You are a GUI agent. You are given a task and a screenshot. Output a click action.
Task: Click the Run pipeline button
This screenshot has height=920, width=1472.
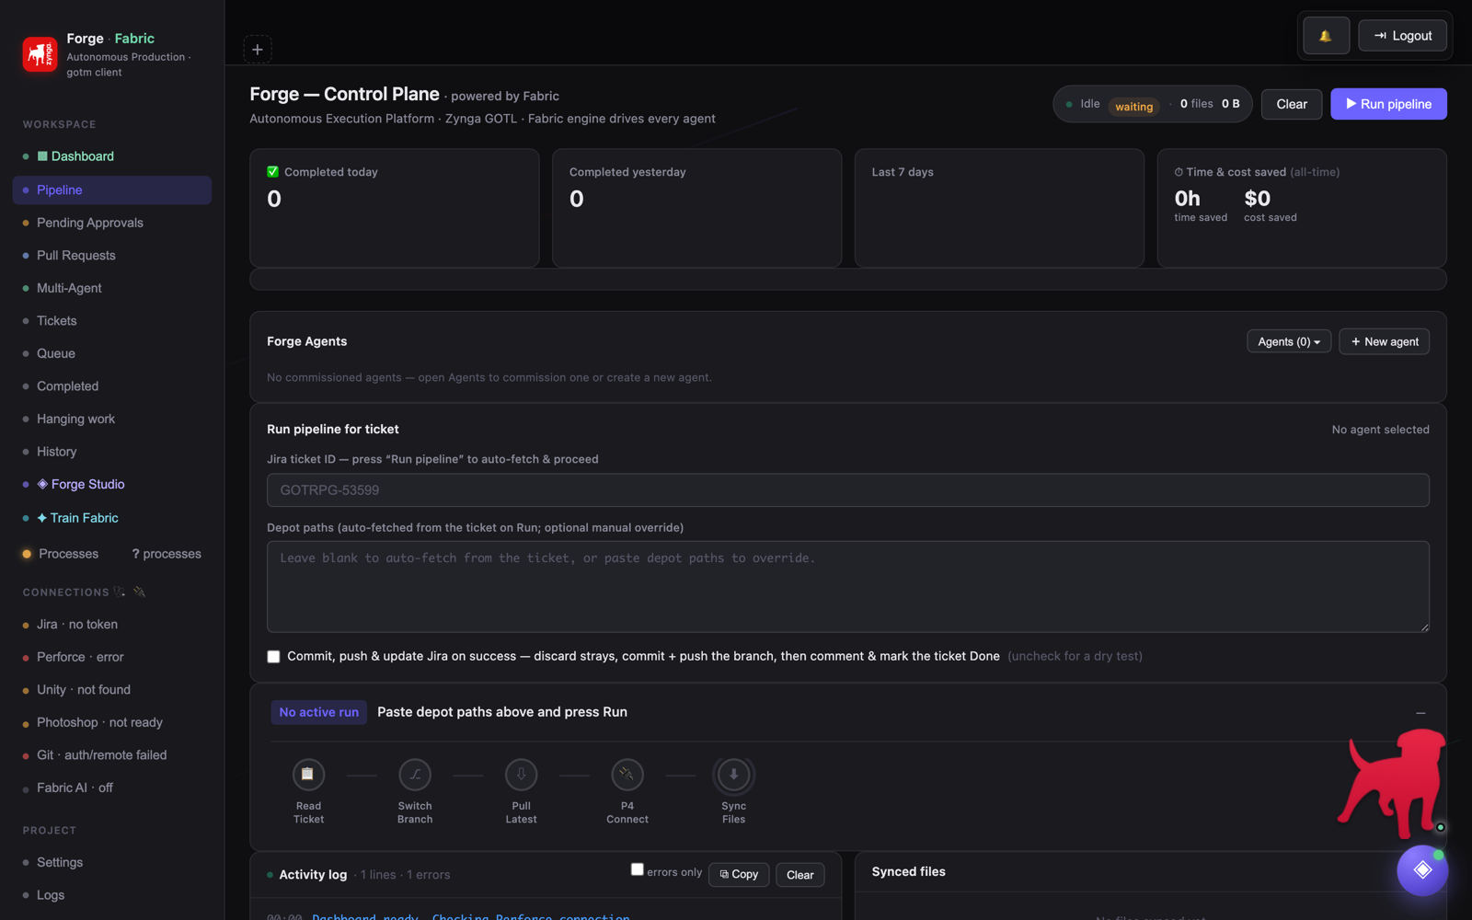(x=1388, y=104)
